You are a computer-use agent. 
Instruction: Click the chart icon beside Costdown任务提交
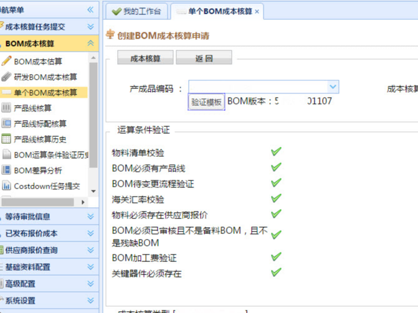(x=6, y=185)
